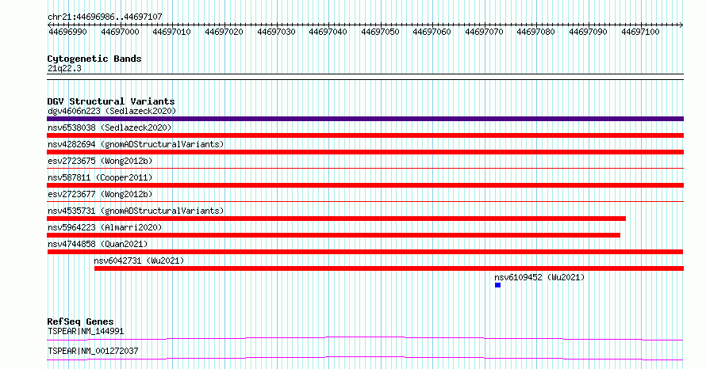Click the dgv4606n223 (Sedlazeck2020) variant label

(x=112, y=111)
